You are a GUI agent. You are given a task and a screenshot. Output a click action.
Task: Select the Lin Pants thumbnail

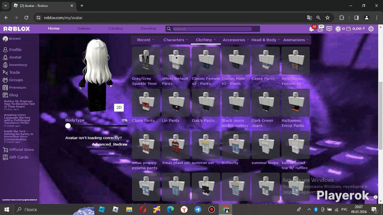click(x=176, y=103)
